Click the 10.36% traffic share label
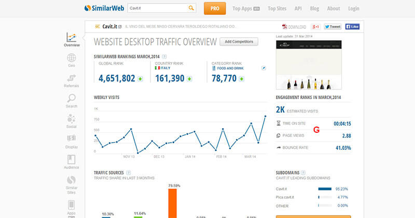415x218 pixels. tap(108, 214)
